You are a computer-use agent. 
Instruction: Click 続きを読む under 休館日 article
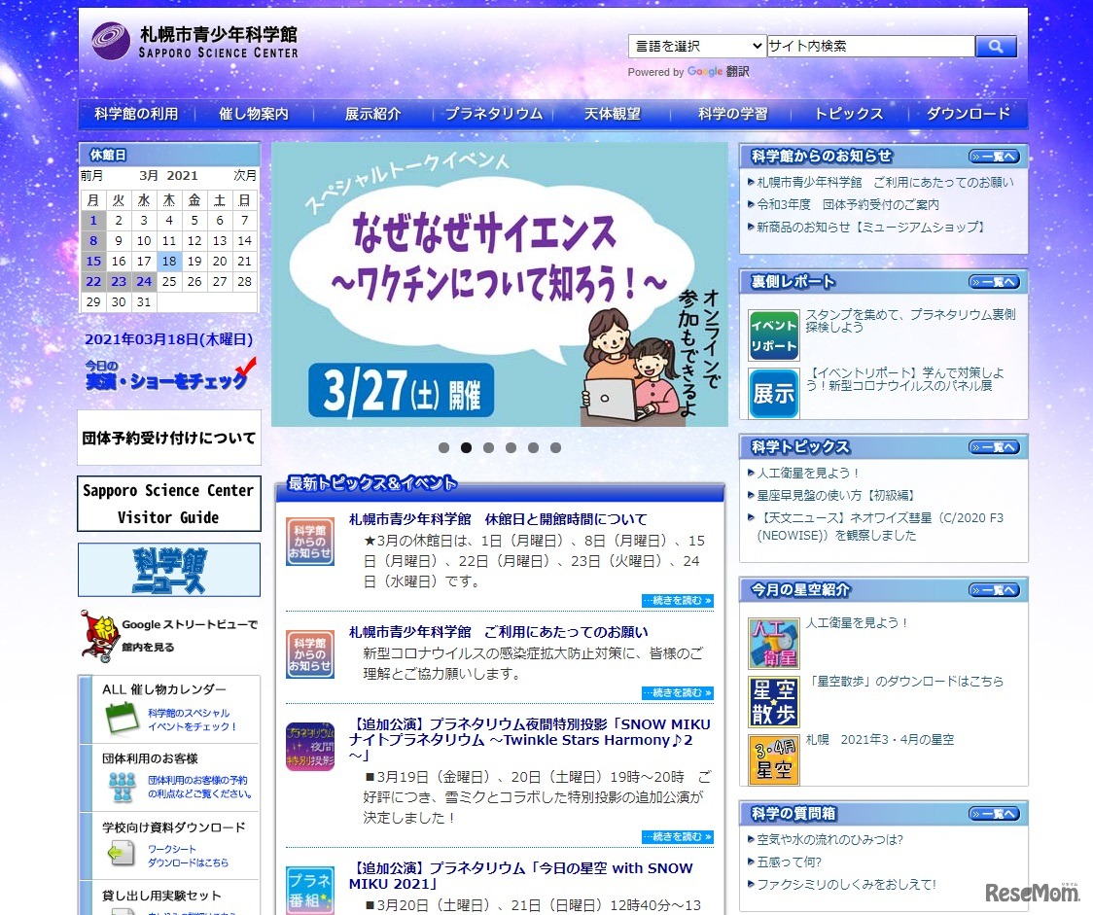678,601
